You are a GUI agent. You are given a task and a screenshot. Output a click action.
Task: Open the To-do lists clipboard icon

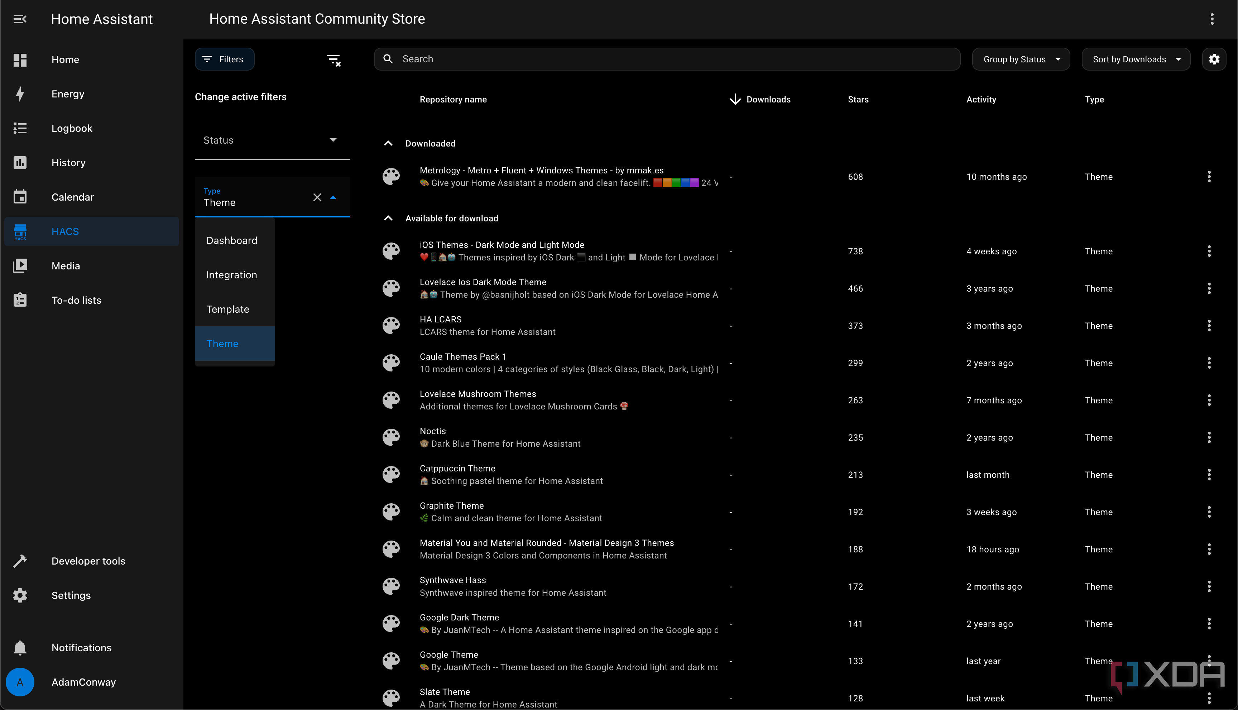(20, 300)
